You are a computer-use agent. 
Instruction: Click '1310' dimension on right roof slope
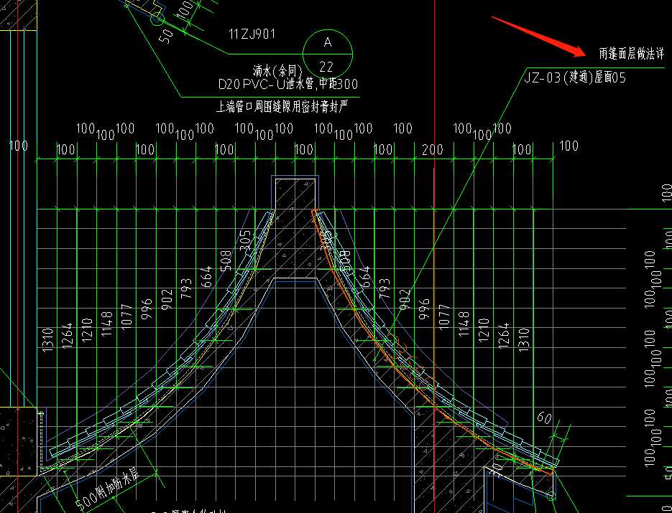point(524,340)
